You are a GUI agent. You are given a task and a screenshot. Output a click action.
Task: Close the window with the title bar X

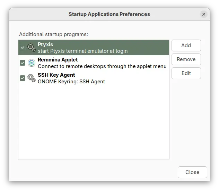[x=204, y=14]
